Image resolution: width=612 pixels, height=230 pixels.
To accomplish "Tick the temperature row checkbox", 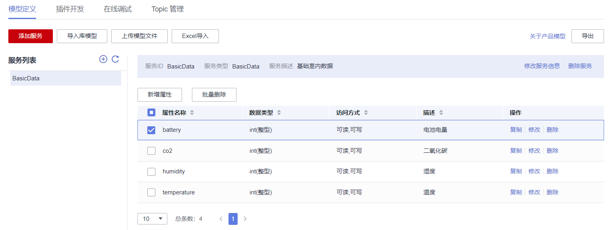I will coord(151,192).
